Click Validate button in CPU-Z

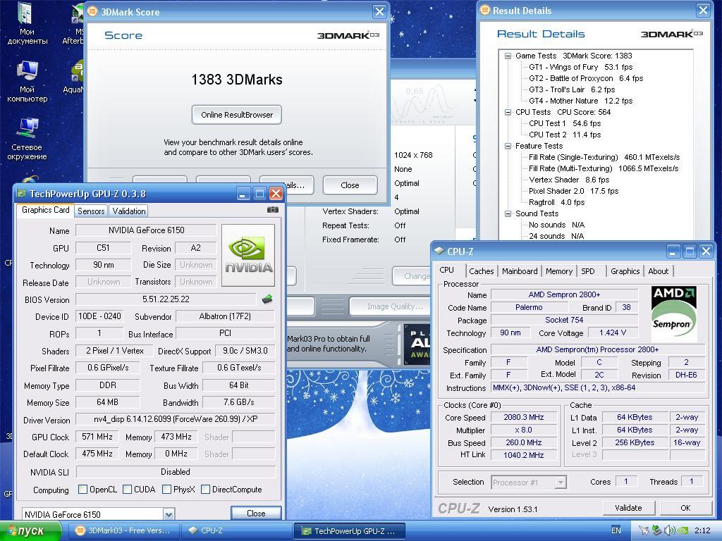[x=628, y=508]
